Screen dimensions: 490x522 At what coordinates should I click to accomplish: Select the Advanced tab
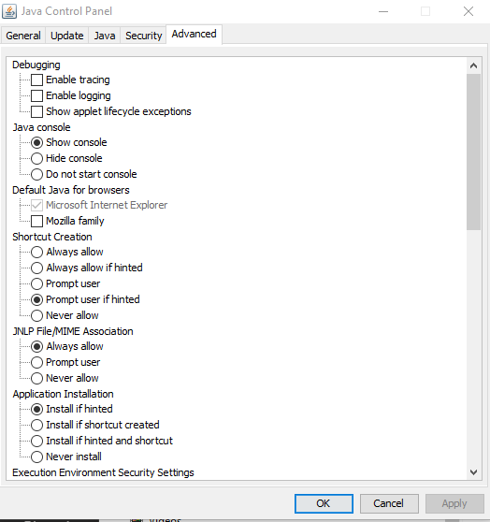[x=195, y=34]
